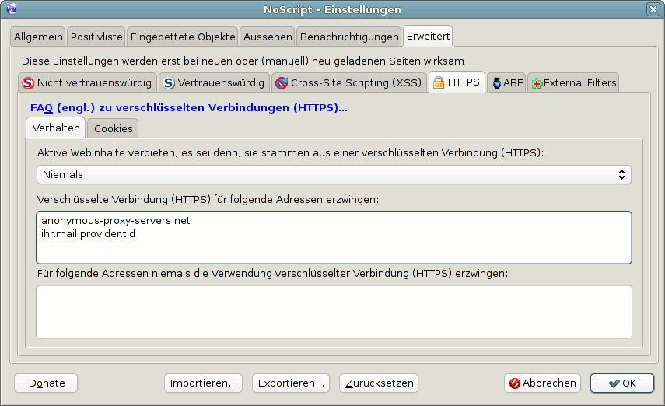Switch to the Positivliste tab
Viewport: 665px width, 406px height.
(x=96, y=37)
